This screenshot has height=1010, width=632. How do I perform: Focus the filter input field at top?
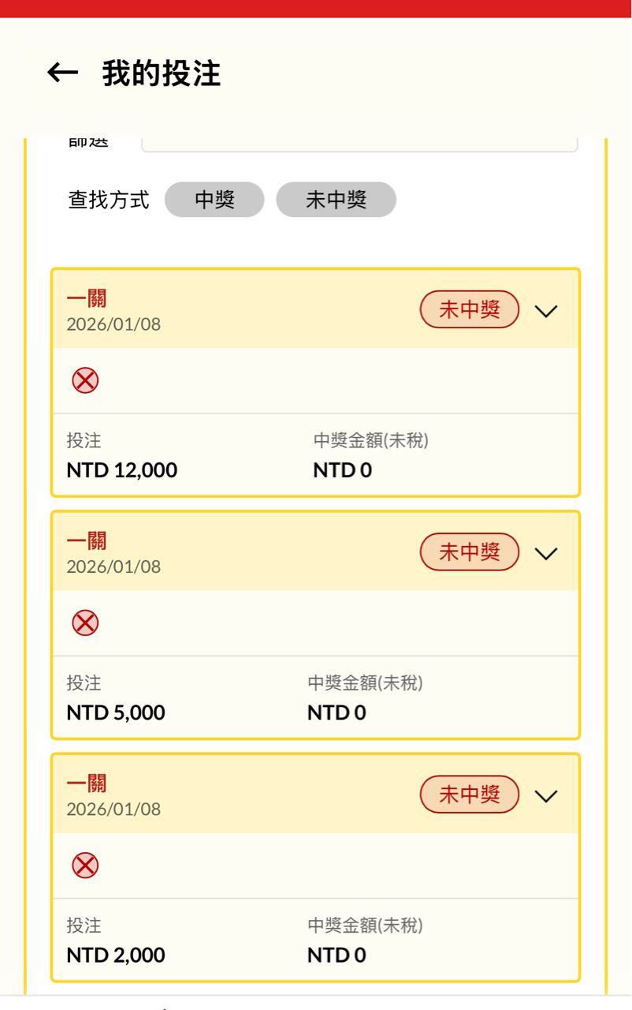[359, 144]
